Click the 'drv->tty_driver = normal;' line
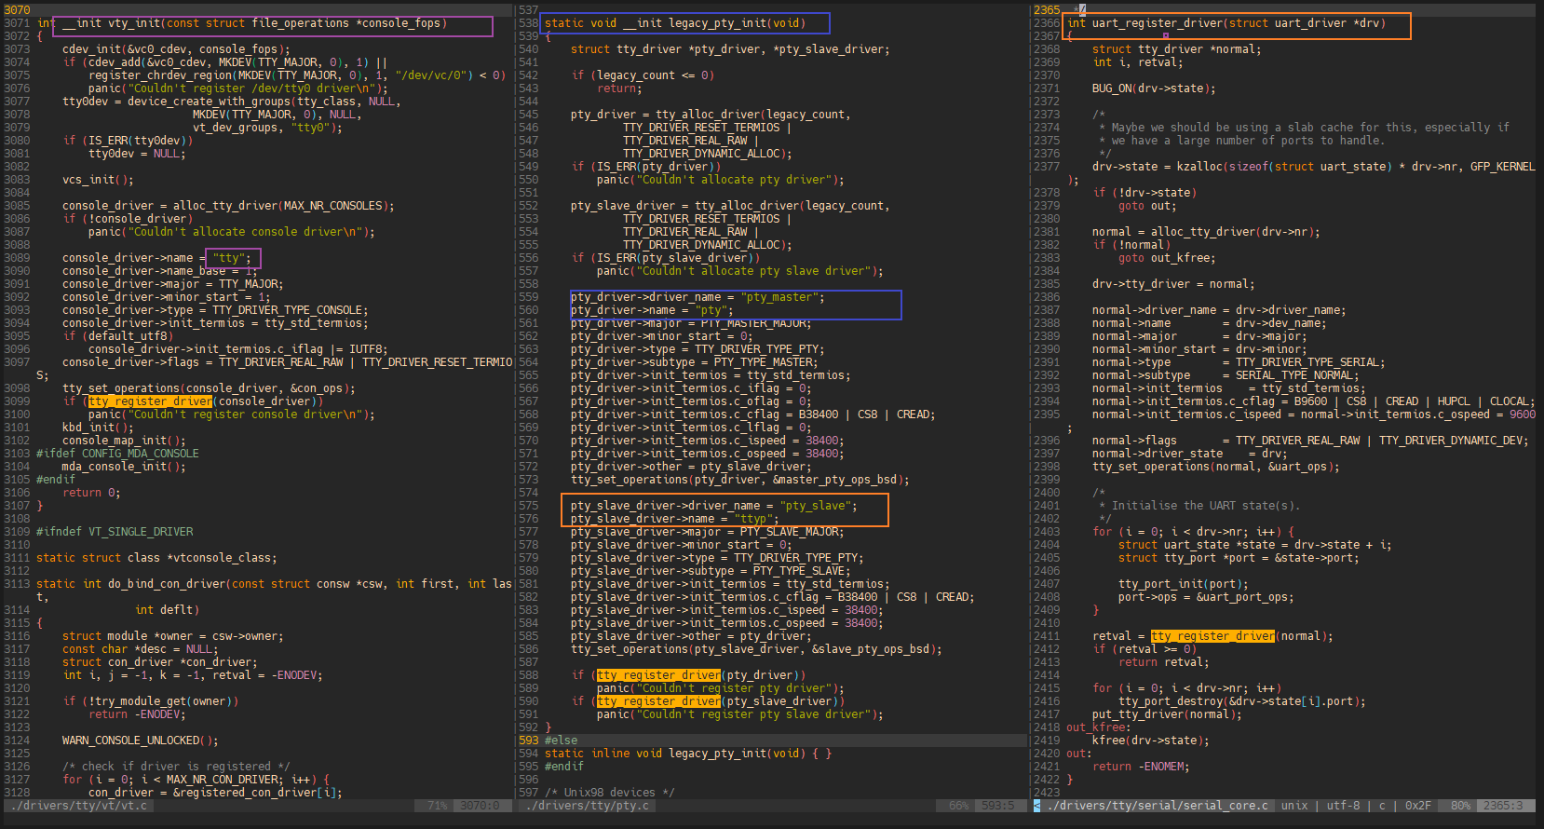Screen dimensions: 1544x829 [1173, 284]
